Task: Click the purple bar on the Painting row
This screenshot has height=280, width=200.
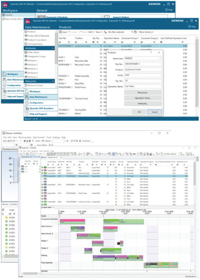Action: [104, 258]
